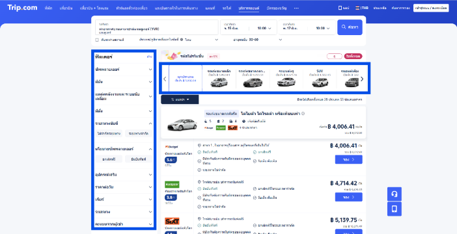Click the Thai flag THB currency selector

(x=362, y=8)
